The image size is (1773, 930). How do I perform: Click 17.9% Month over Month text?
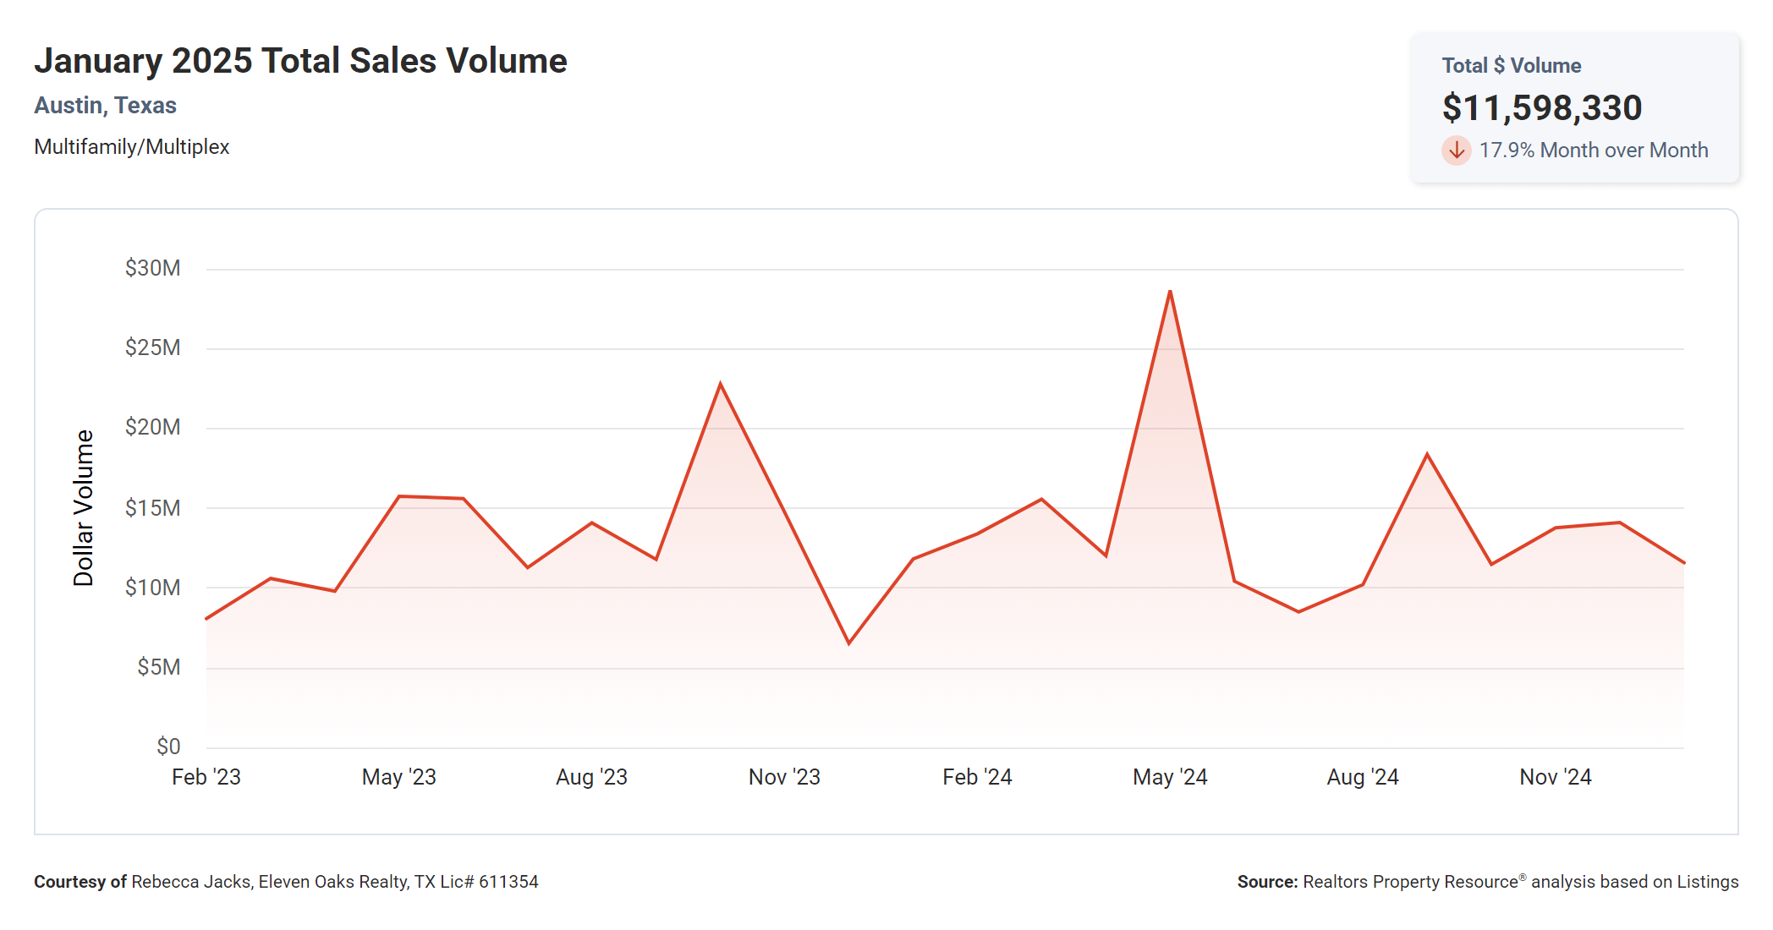click(x=1593, y=150)
